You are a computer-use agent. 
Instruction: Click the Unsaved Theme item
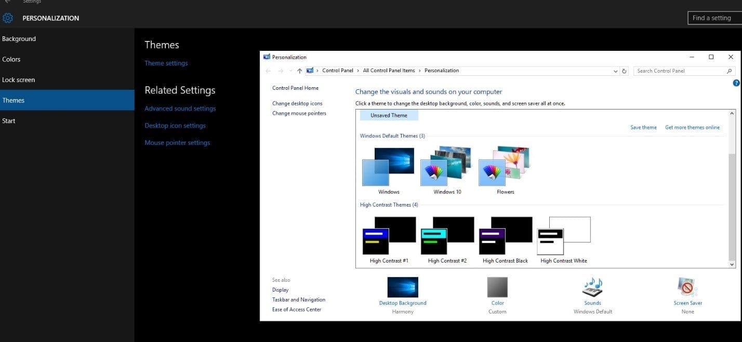pos(389,115)
